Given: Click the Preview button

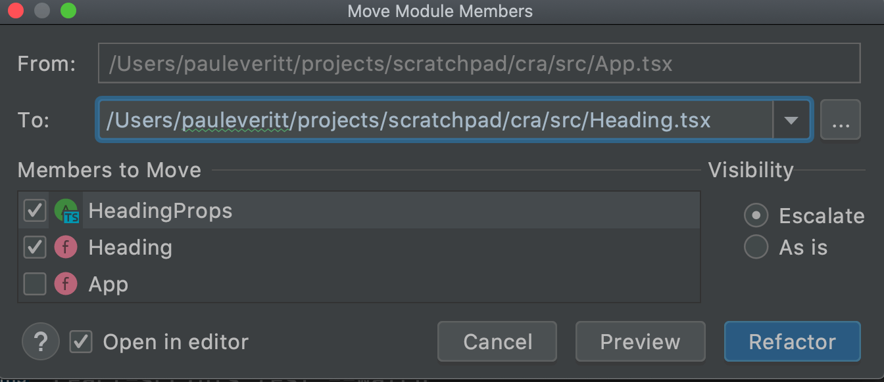Looking at the screenshot, I should (x=640, y=341).
